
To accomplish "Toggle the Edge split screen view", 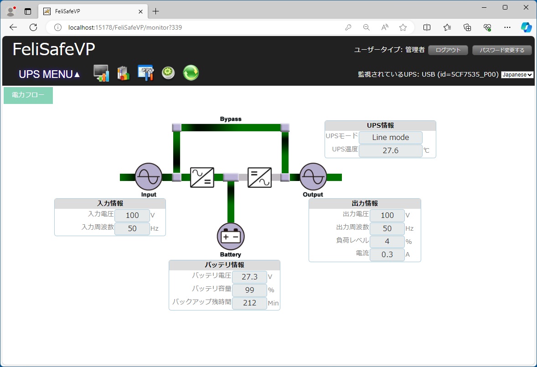I will pyautogui.click(x=427, y=27).
